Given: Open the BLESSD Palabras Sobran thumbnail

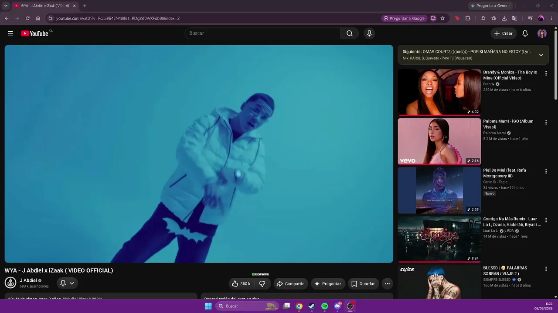Looking at the screenshot, I should point(439,283).
